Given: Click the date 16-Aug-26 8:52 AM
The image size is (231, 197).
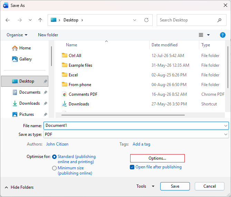Looking at the screenshot, I should [x=169, y=94].
